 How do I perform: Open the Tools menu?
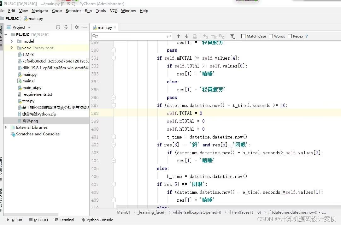[101, 11]
